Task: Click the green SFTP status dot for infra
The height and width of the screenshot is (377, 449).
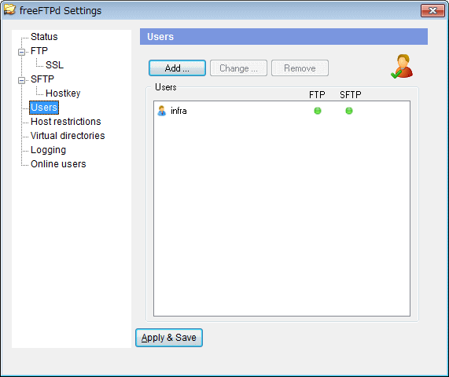Action: coord(349,111)
